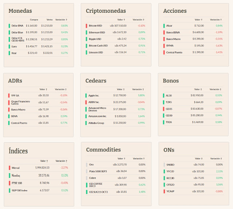The width and height of the screenshot is (233, 209).
Task: Select Bitcoin Cash USD row
Action: [116, 46]
